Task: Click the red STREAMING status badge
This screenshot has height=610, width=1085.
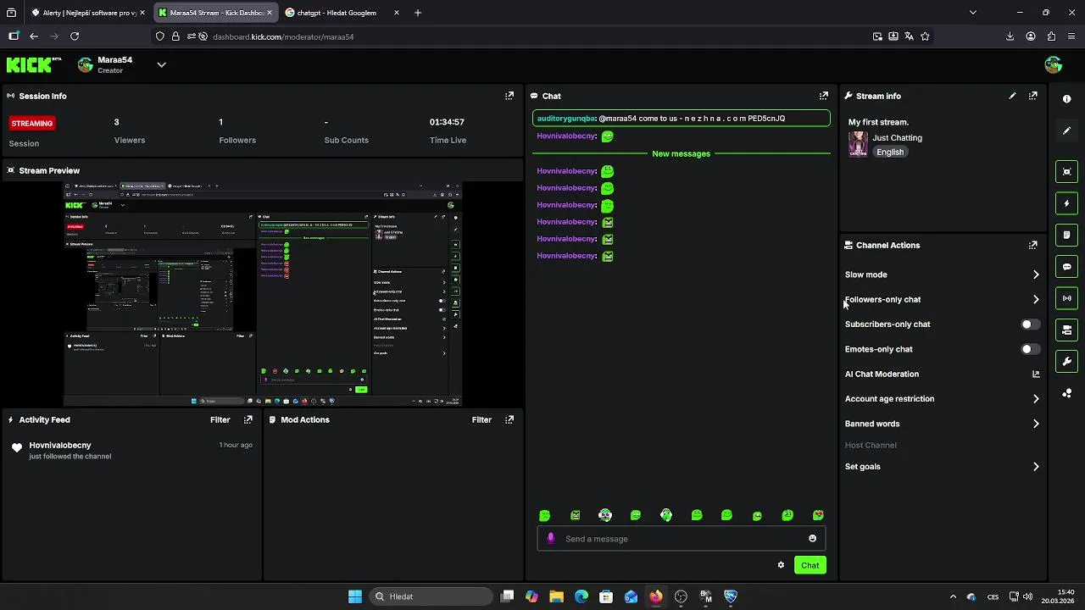Action: pos(31,123)
